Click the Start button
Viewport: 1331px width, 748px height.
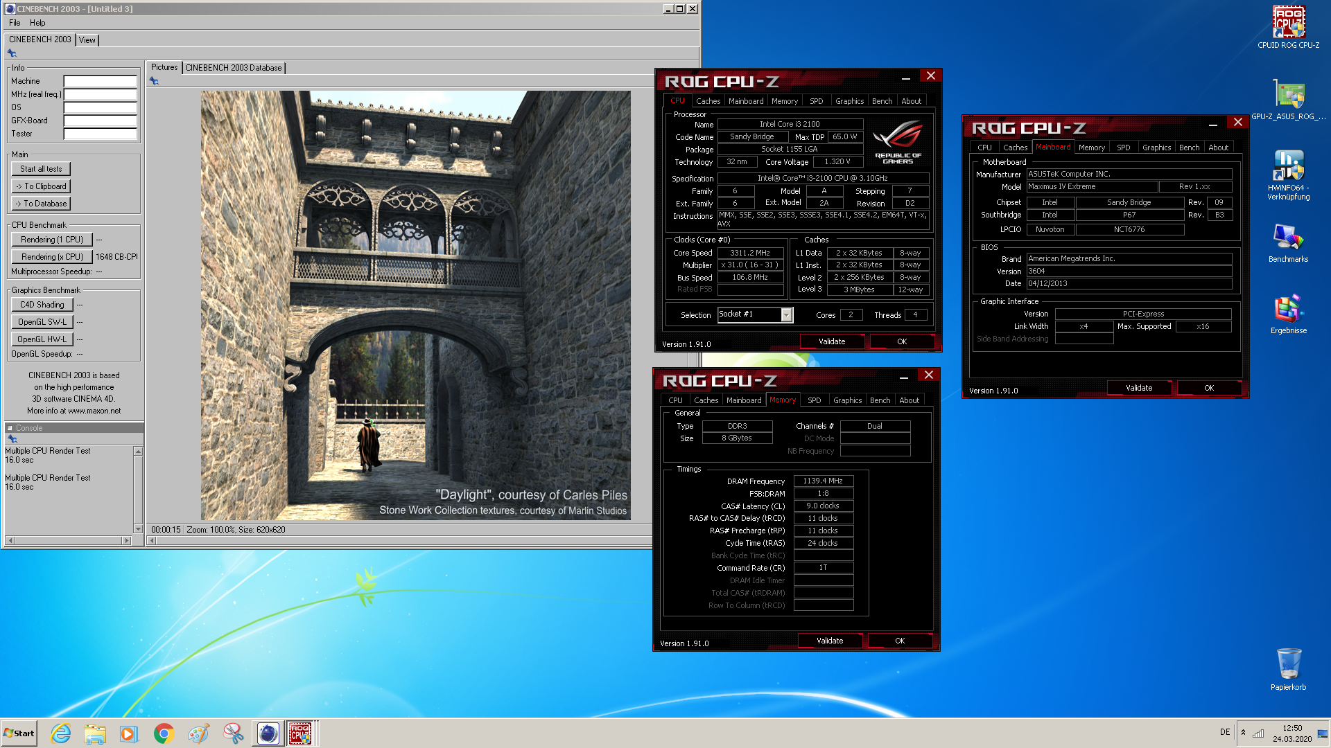19,733
